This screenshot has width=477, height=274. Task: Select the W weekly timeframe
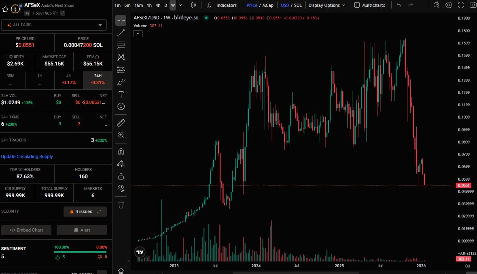pos(173,5)
